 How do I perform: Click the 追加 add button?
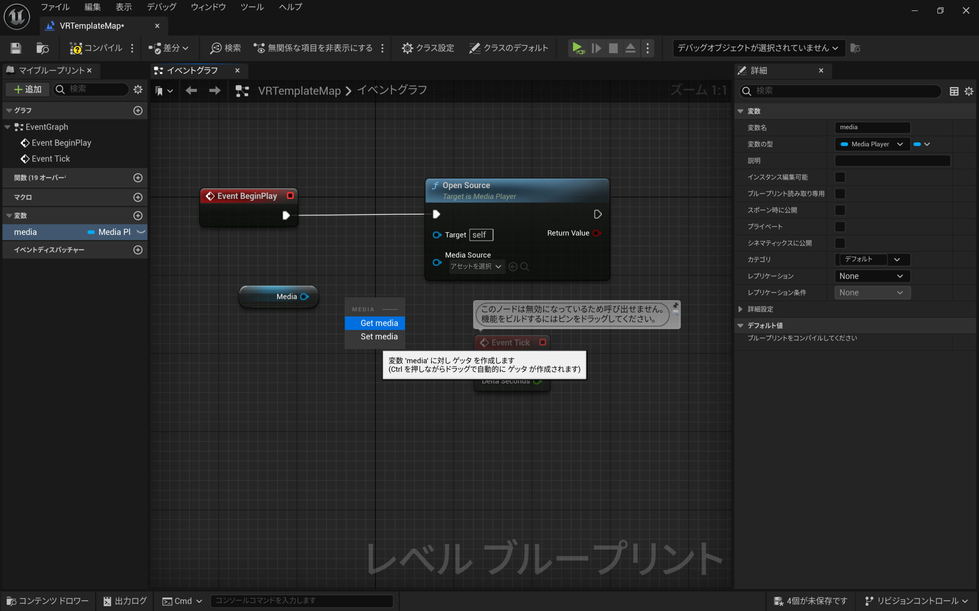point(28,89)
